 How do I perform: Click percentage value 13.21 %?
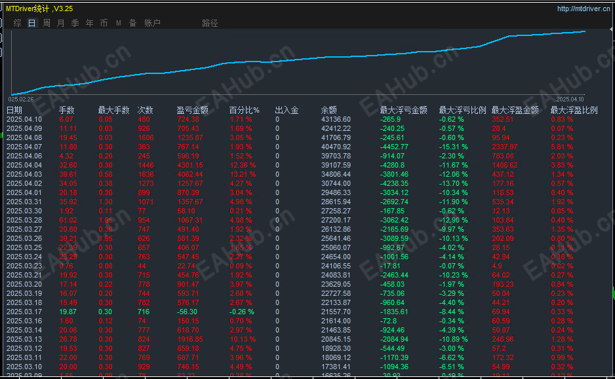point(243,174)
